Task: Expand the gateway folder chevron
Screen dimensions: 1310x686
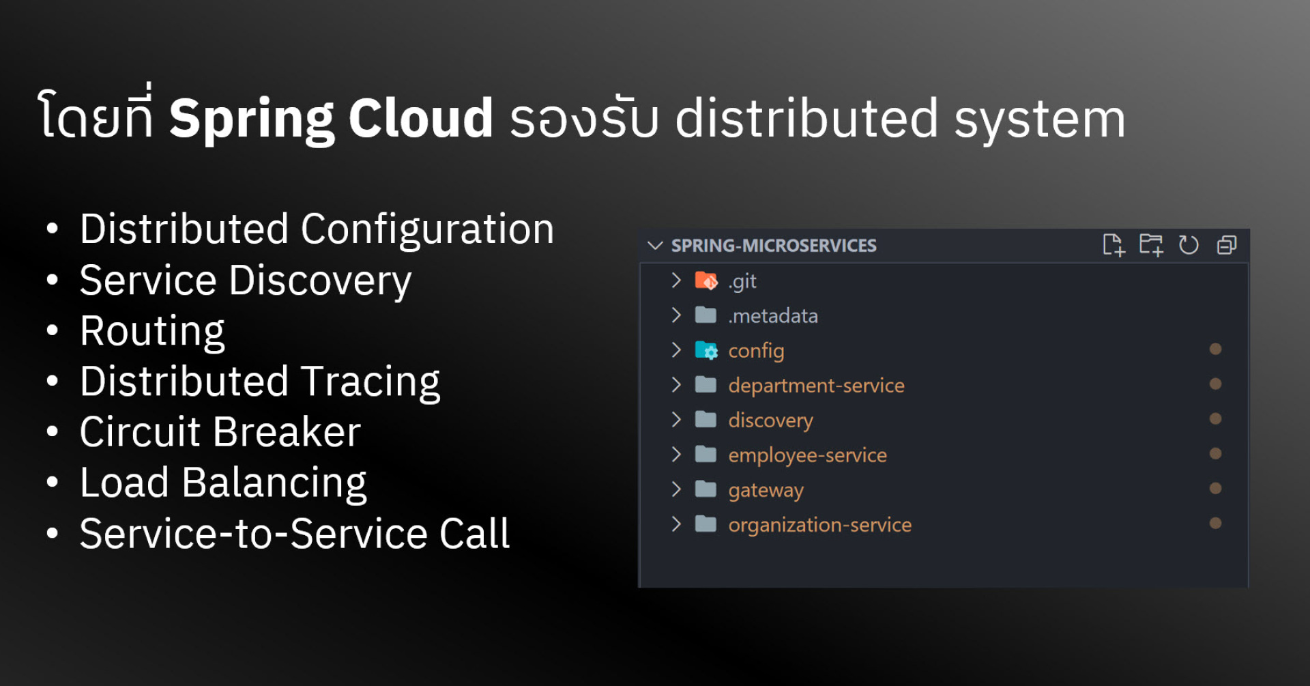Action: [x=676, y=489]
